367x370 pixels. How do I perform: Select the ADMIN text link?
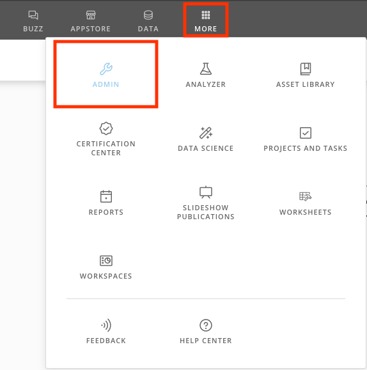[x=106, y=84]
